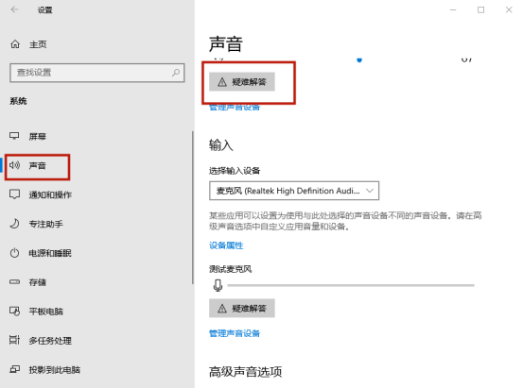The height and width of the screenshot is (388, 523).
Task: Select the 屏幕 display icon
Action: click(x=14, y=136)
